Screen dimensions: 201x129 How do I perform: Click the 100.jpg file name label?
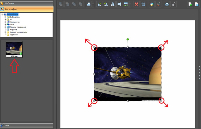tap(14, 56)
